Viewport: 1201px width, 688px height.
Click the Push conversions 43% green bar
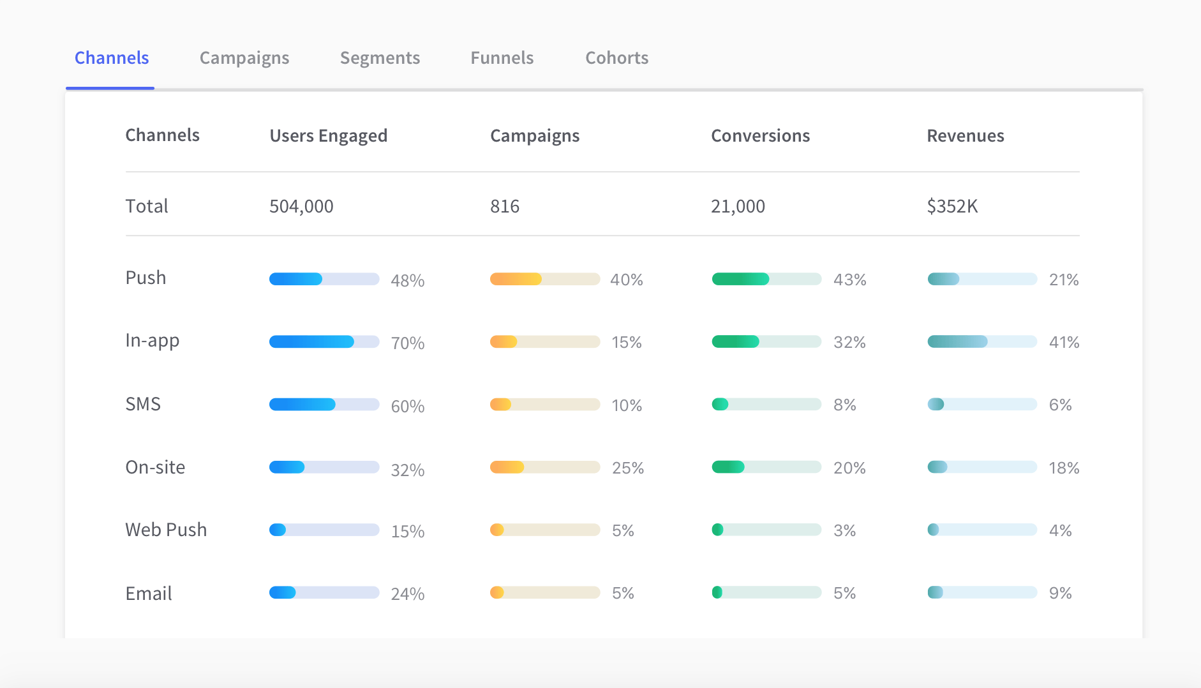click(766, 279)
